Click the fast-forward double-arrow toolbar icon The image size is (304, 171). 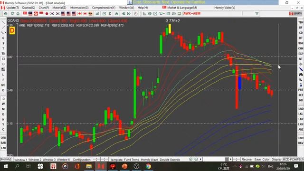pos(129,14)
